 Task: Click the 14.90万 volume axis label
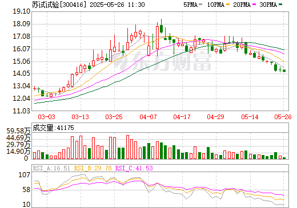pyautogui.click(x=18, y=152)
